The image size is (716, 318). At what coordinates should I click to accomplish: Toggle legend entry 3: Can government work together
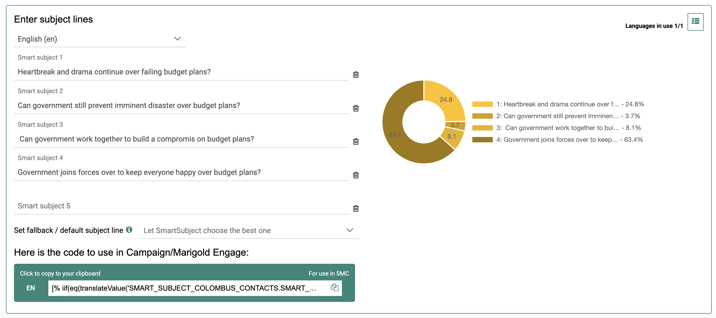coord(568,128)
